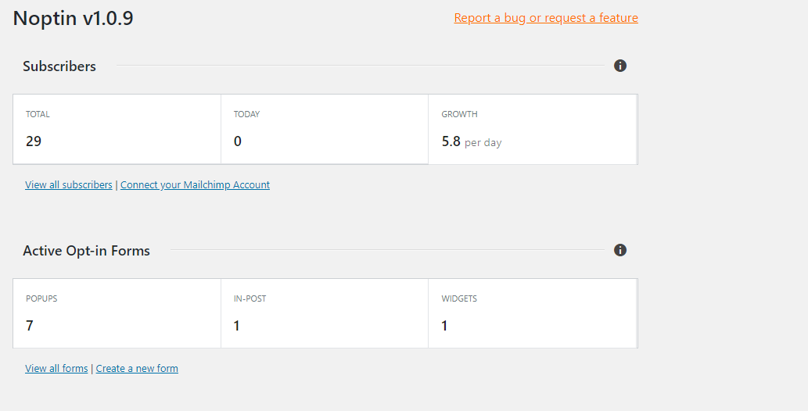Open the View all subscribers link

[69, 185]
